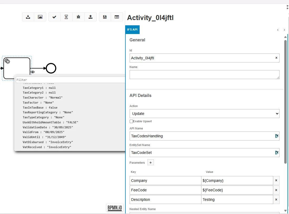Click the download diagram toolbar icon
Image resolution: width=289 pixels, height=214 pixels.
(28, 17)
